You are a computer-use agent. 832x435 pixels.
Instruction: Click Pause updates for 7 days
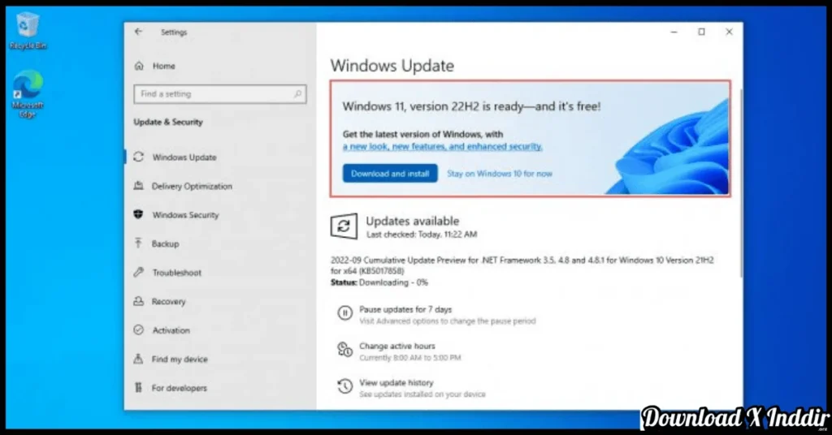pyautogui.click(x=405, y=309)
